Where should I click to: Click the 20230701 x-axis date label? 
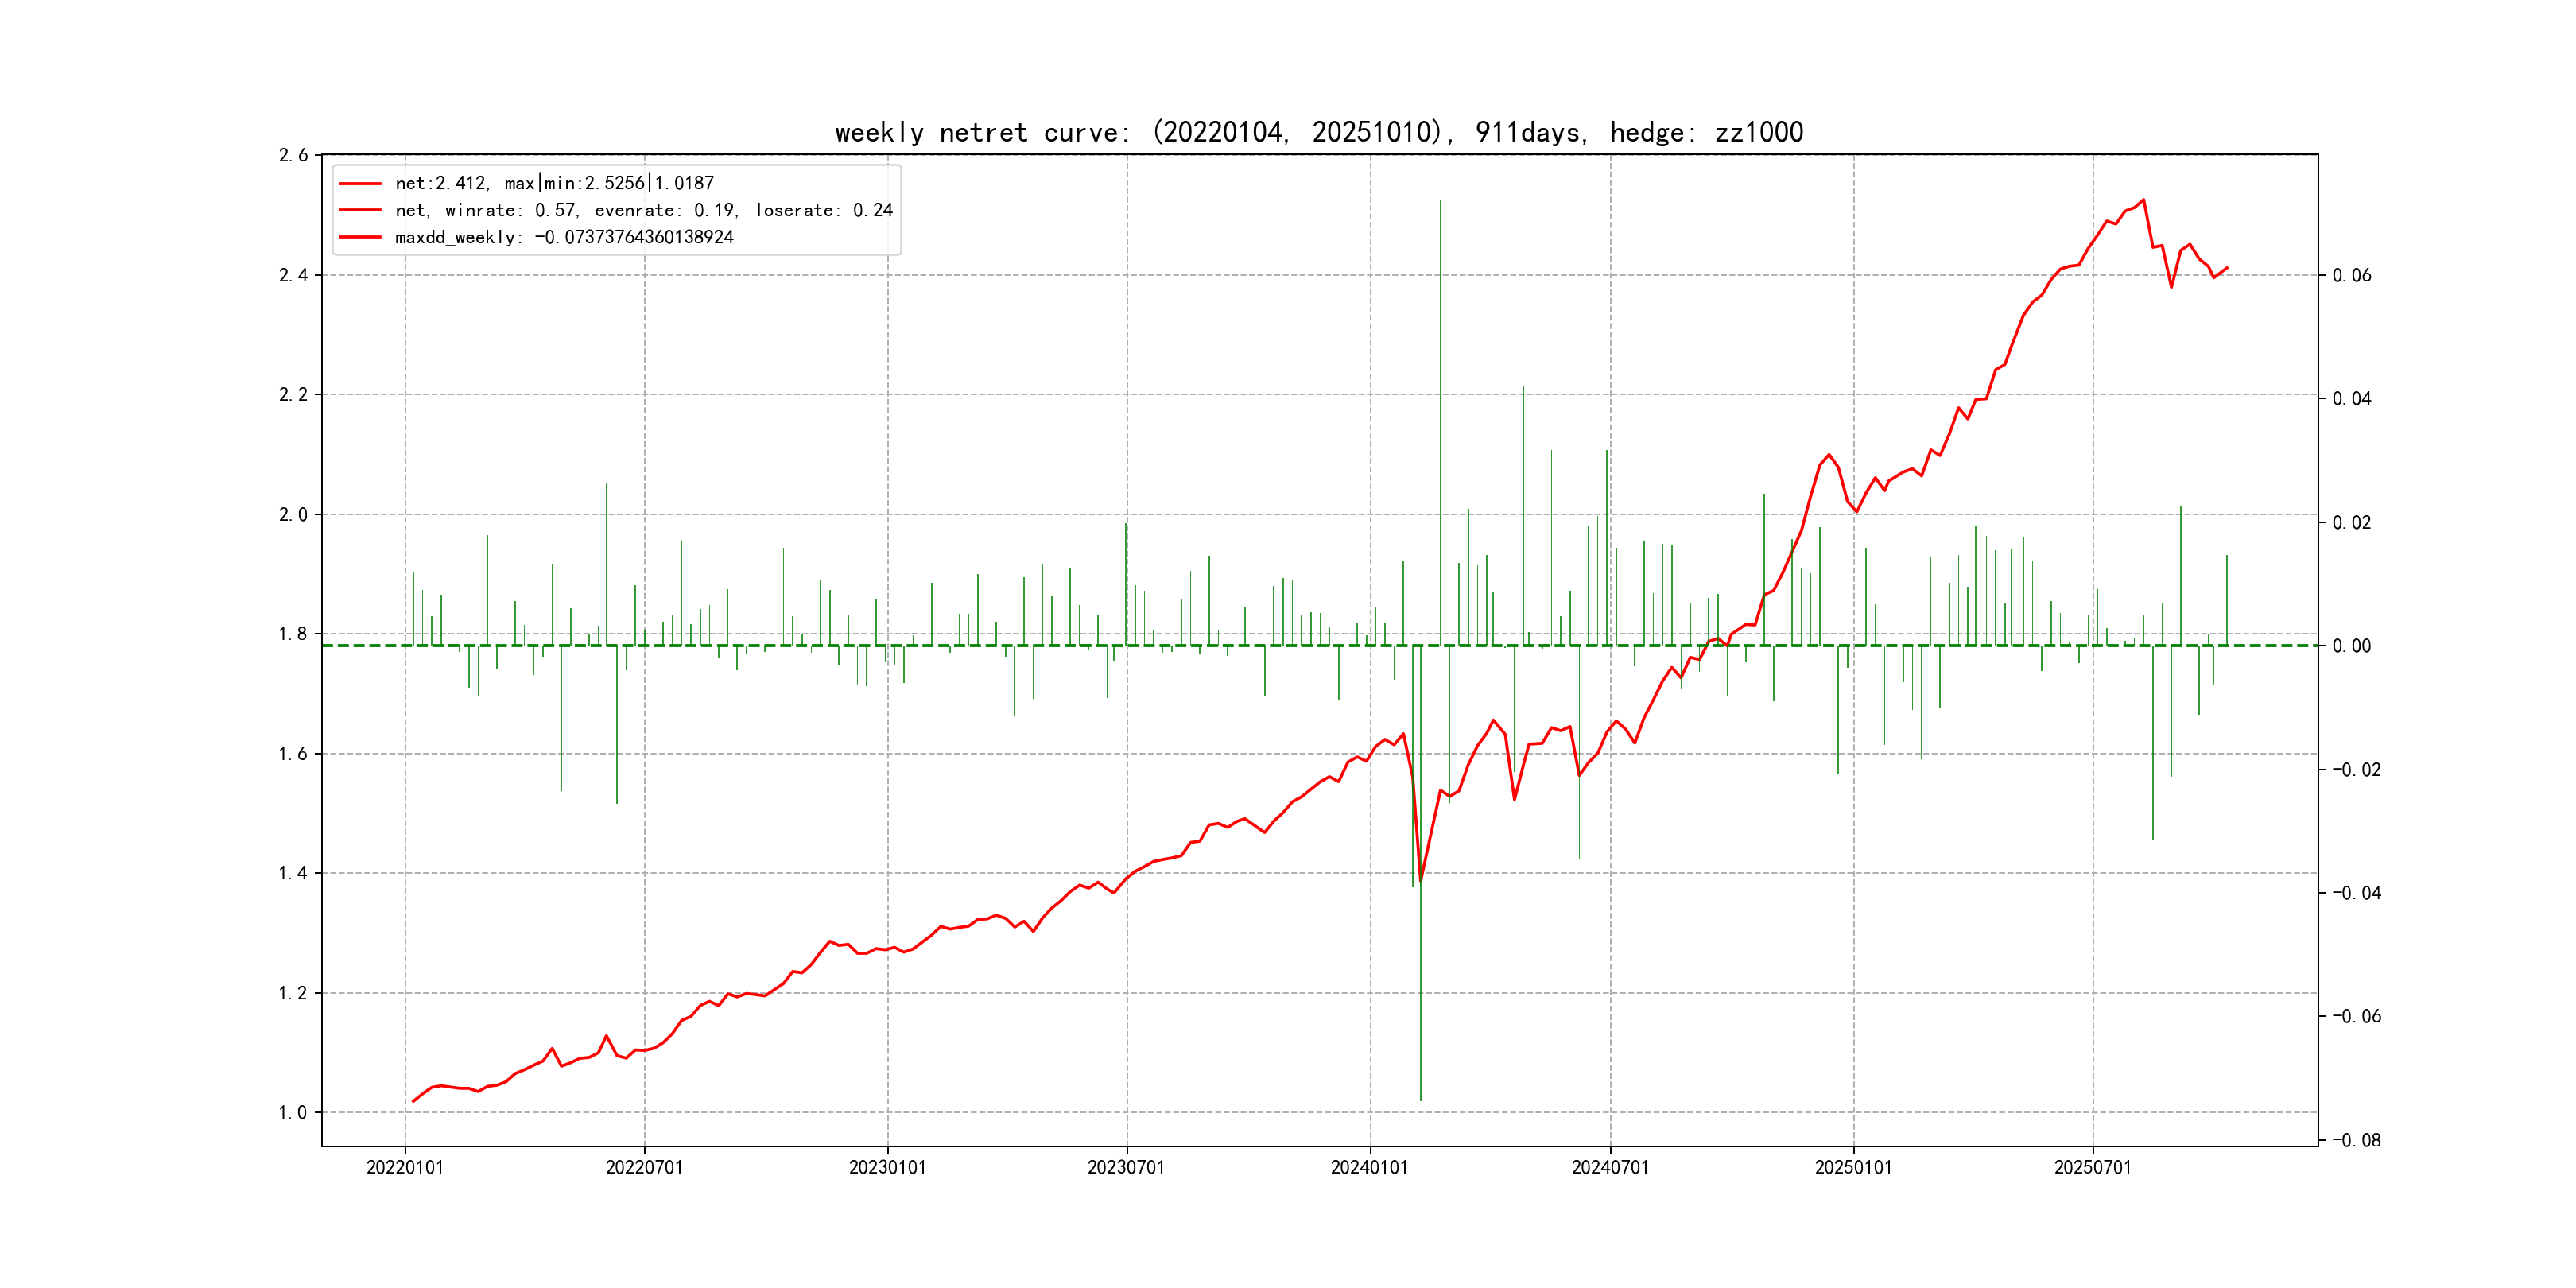[x=1126, y=1167]
